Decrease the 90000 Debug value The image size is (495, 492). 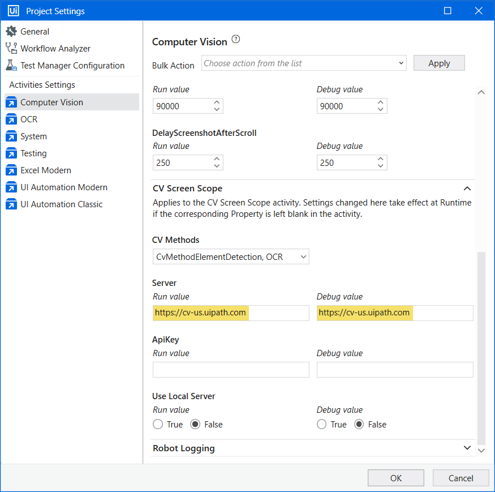(x=380, y=109)
